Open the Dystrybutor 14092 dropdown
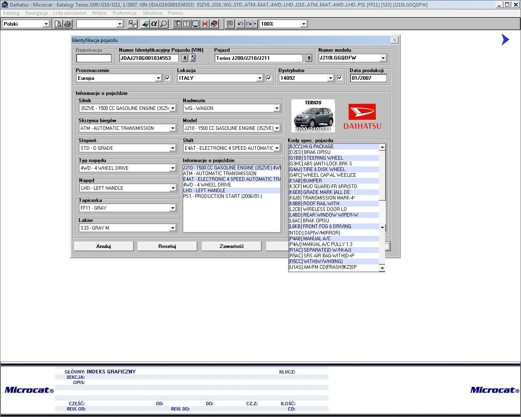Image resolution: width=521 pixels, height=417 pixels. click(x=331, y=78)
